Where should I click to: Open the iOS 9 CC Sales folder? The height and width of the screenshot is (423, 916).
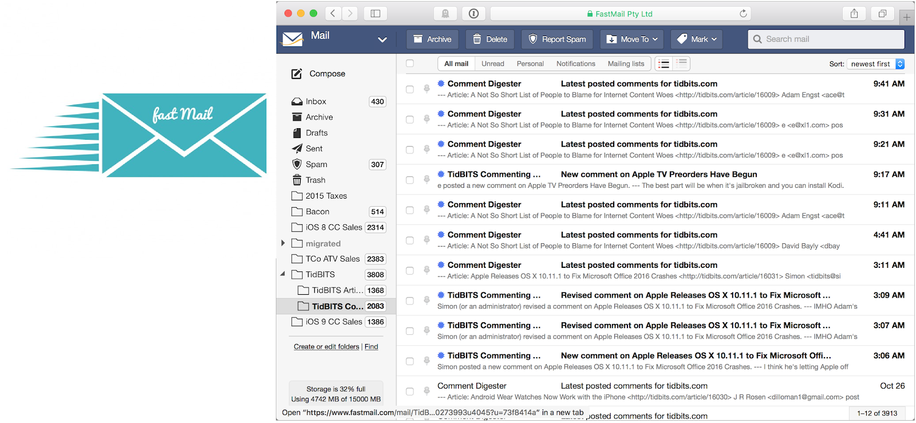336,322
